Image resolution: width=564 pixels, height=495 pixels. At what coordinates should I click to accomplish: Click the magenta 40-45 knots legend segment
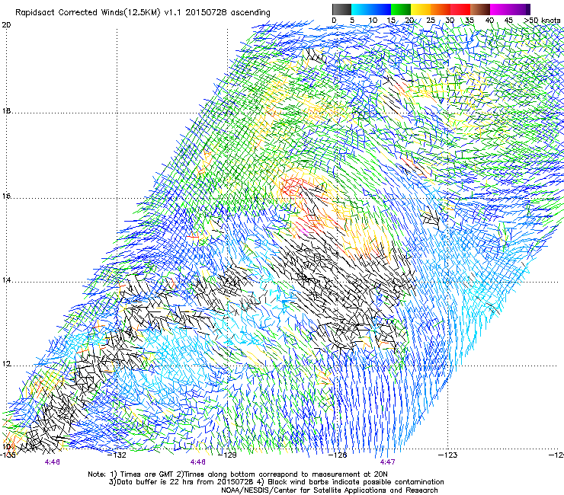coord(500,9)
